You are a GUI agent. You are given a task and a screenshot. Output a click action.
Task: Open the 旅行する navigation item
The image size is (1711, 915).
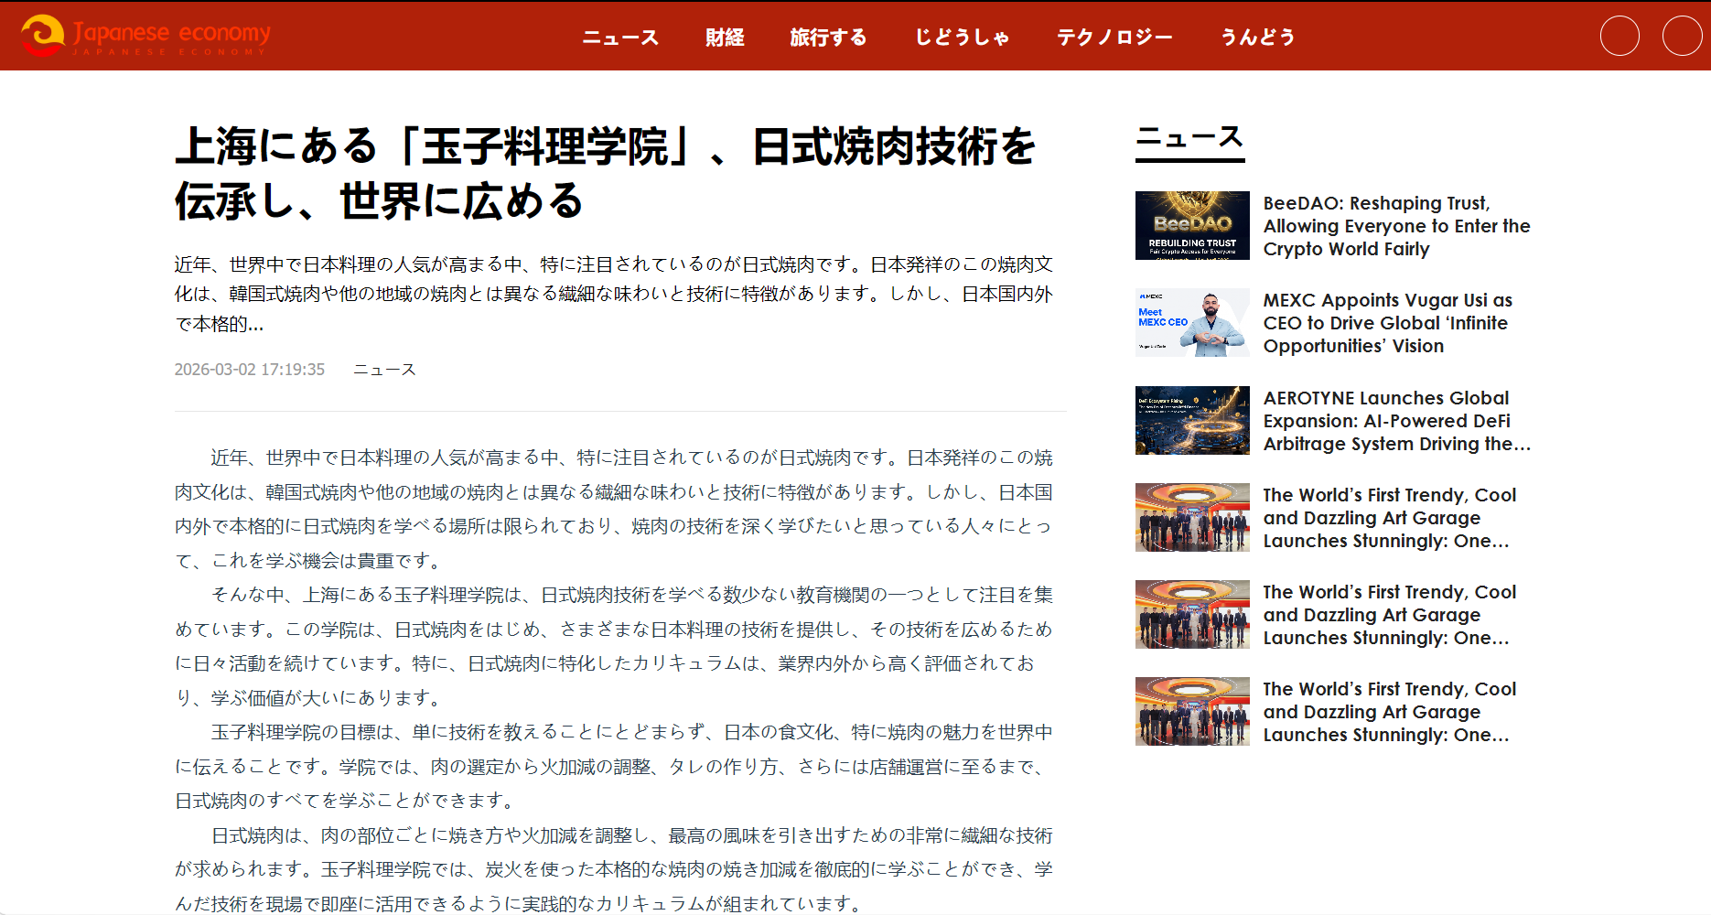click(x=828, y=38)
